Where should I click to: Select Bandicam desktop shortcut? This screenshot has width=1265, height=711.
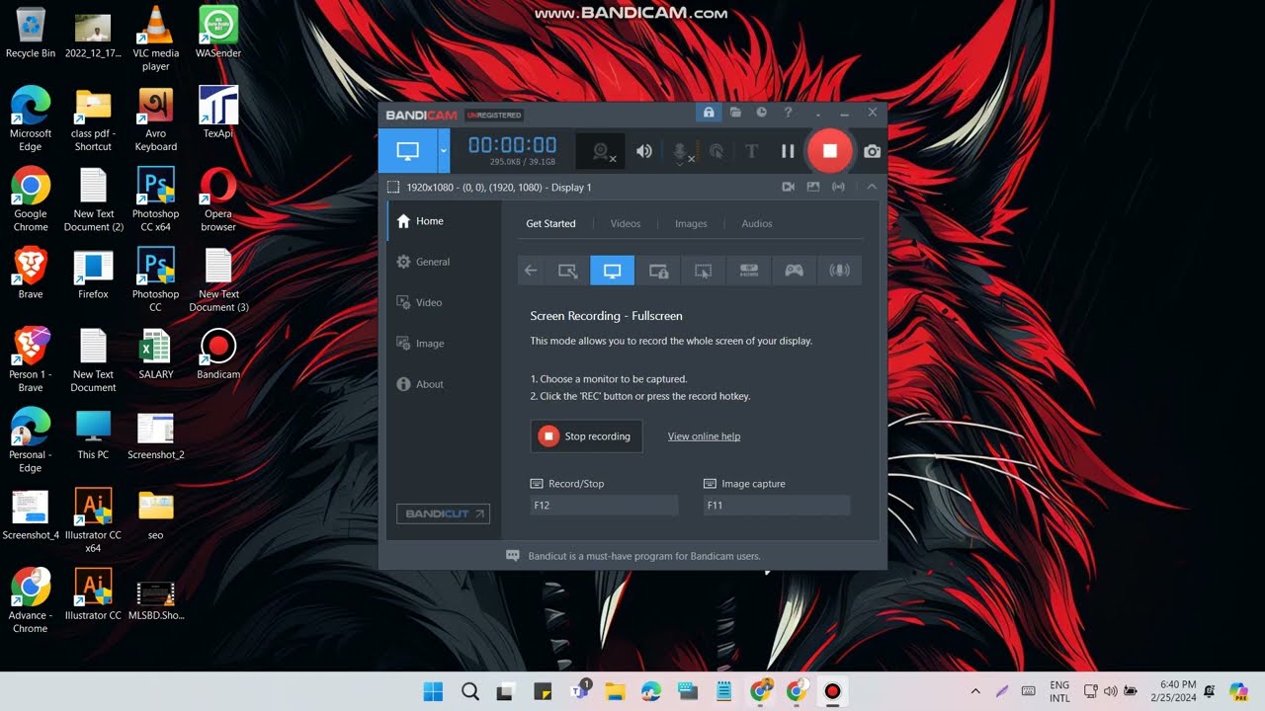[x=218, y=355]
